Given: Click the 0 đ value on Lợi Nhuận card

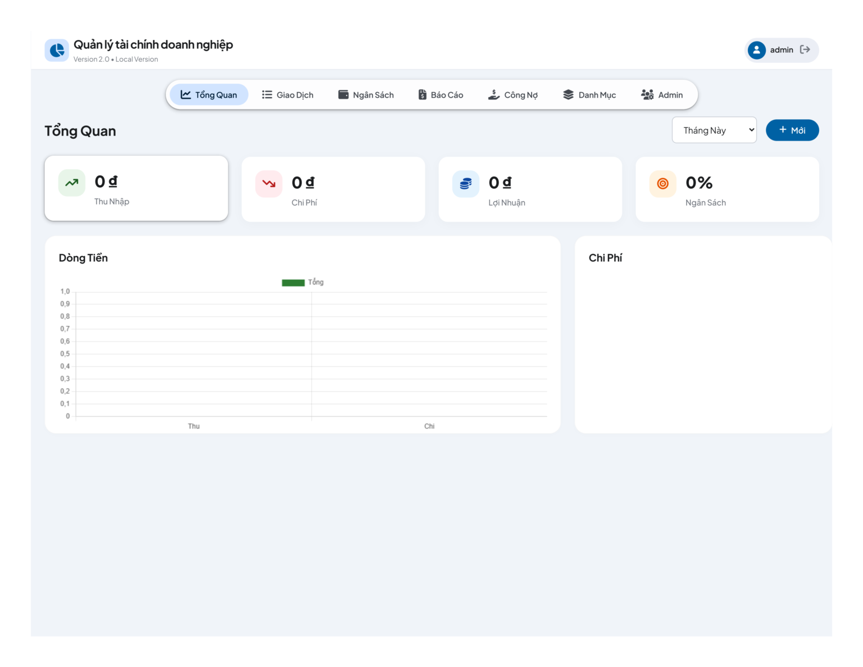Looking at the screenshot, I should point(501,183).
